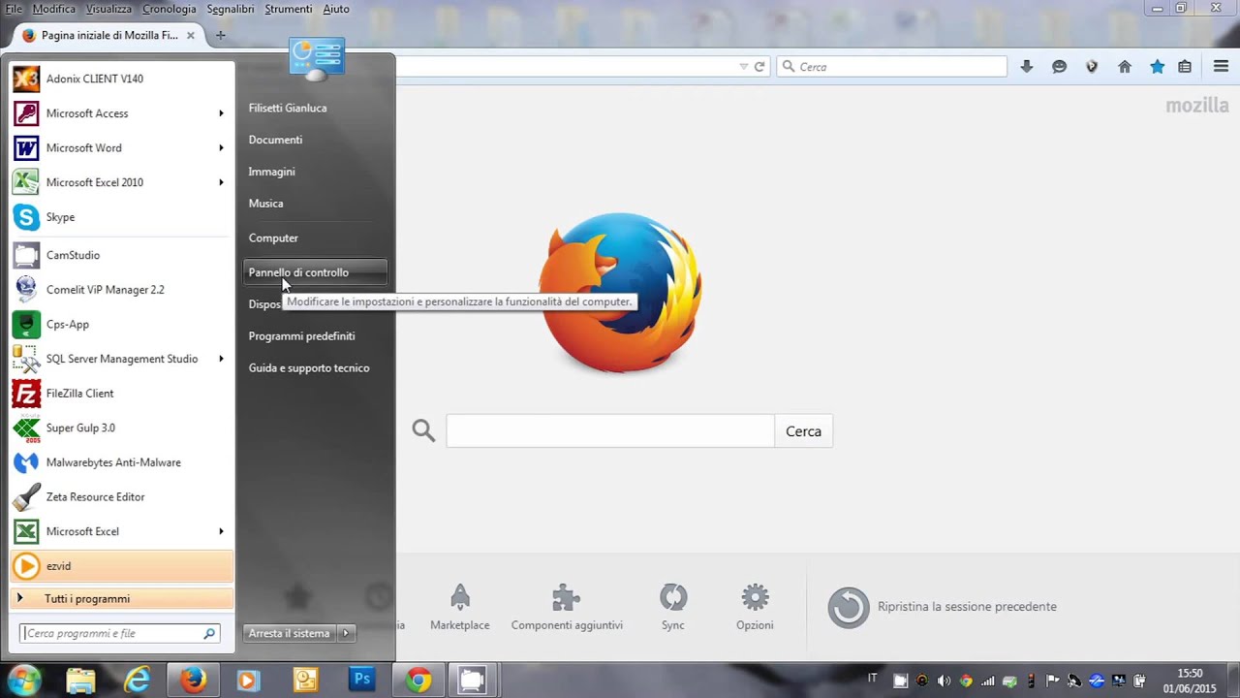Screen dimensions: 1240x698
Task: Open the Segnalibri menu
Action: tap(231, 9)
